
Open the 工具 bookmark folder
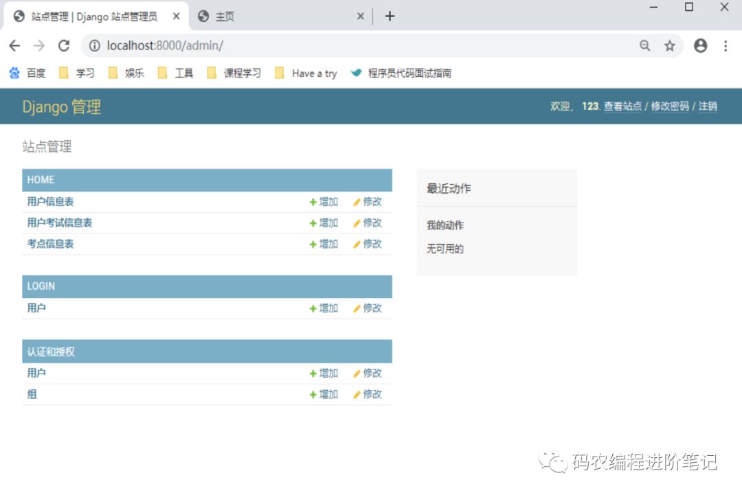(x=176, y=73)
